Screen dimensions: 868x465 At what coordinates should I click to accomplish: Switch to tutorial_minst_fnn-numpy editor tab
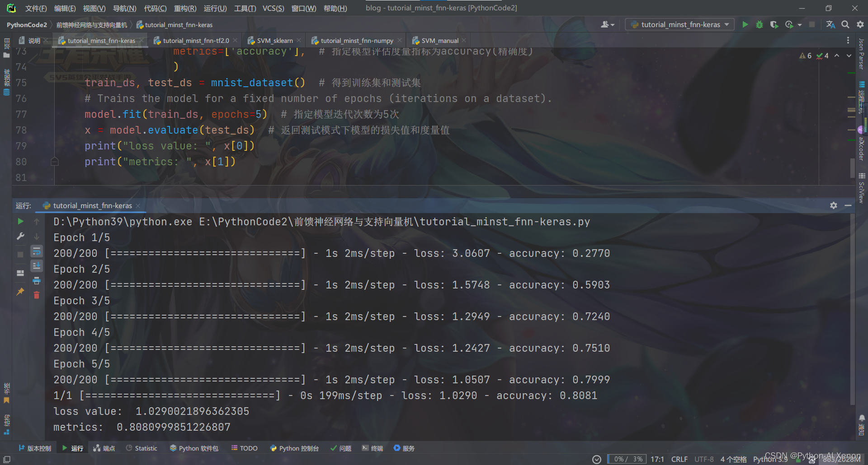[x=357, y=41]
